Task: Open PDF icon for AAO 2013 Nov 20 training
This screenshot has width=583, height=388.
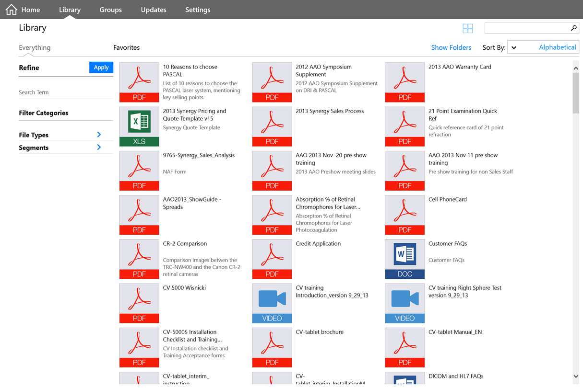Action: (272, 171)
